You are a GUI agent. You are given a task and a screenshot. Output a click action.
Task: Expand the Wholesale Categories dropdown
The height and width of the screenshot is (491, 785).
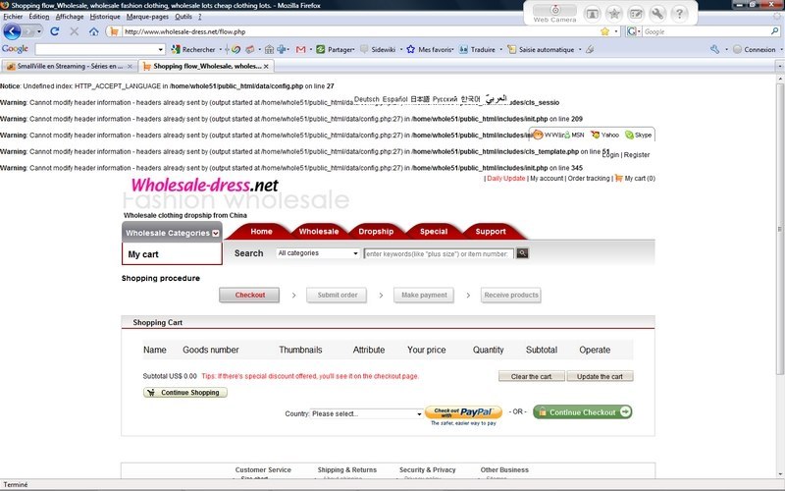tap(172, 233)
